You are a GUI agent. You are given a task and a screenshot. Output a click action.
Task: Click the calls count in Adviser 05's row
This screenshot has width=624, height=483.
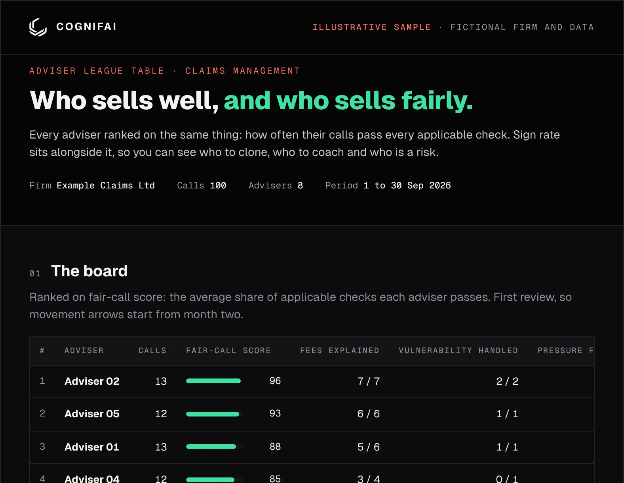[161, 414]
